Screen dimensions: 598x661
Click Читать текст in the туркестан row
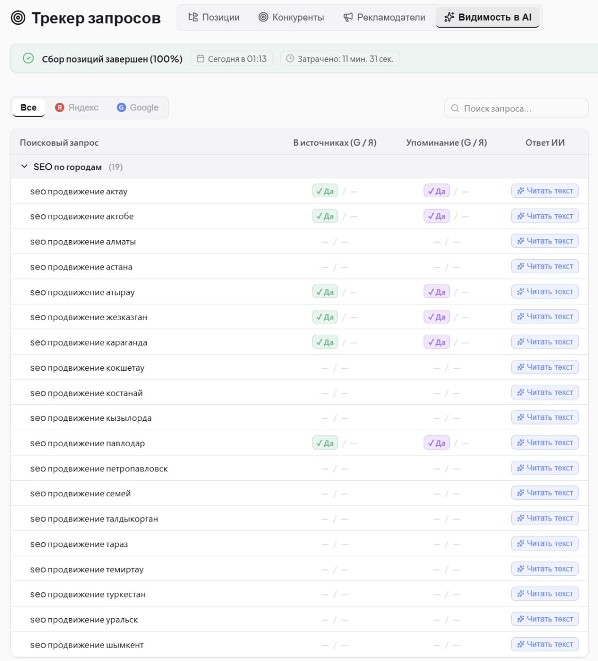545,593
